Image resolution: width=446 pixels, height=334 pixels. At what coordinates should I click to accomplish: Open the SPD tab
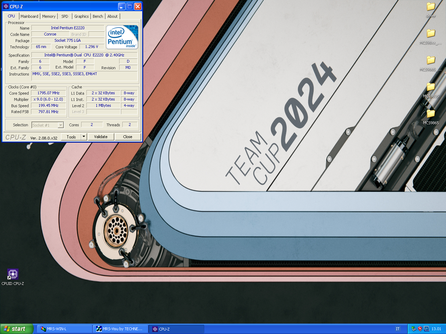click(x=65, y=16)
